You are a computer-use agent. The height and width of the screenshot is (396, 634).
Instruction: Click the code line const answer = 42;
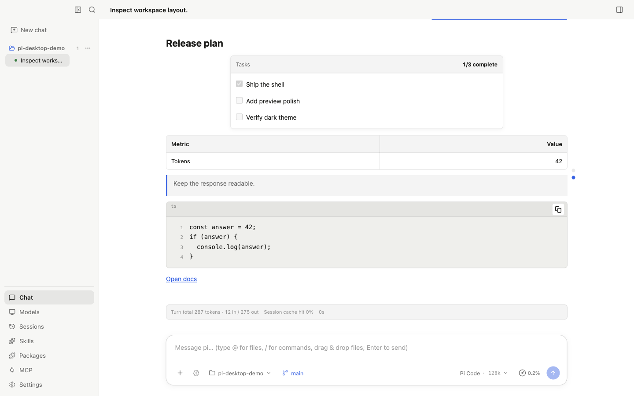[222, 227]
